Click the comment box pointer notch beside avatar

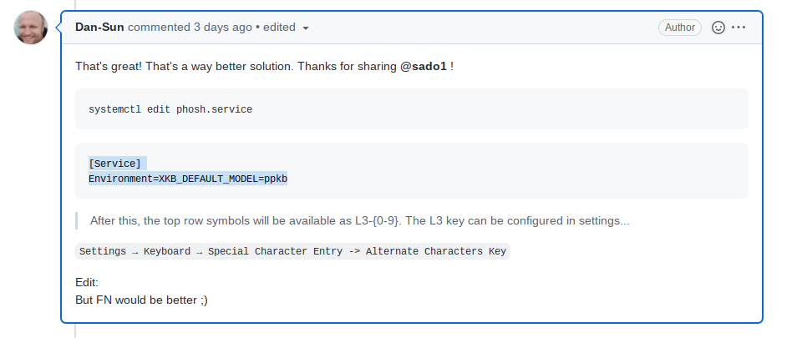click(x=58, y=28)
